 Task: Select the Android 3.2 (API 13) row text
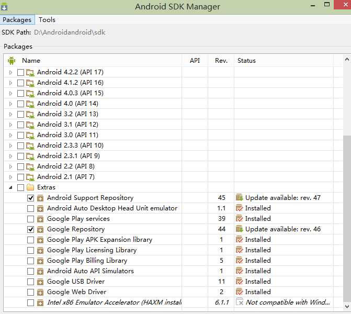[x=67, y=114]
